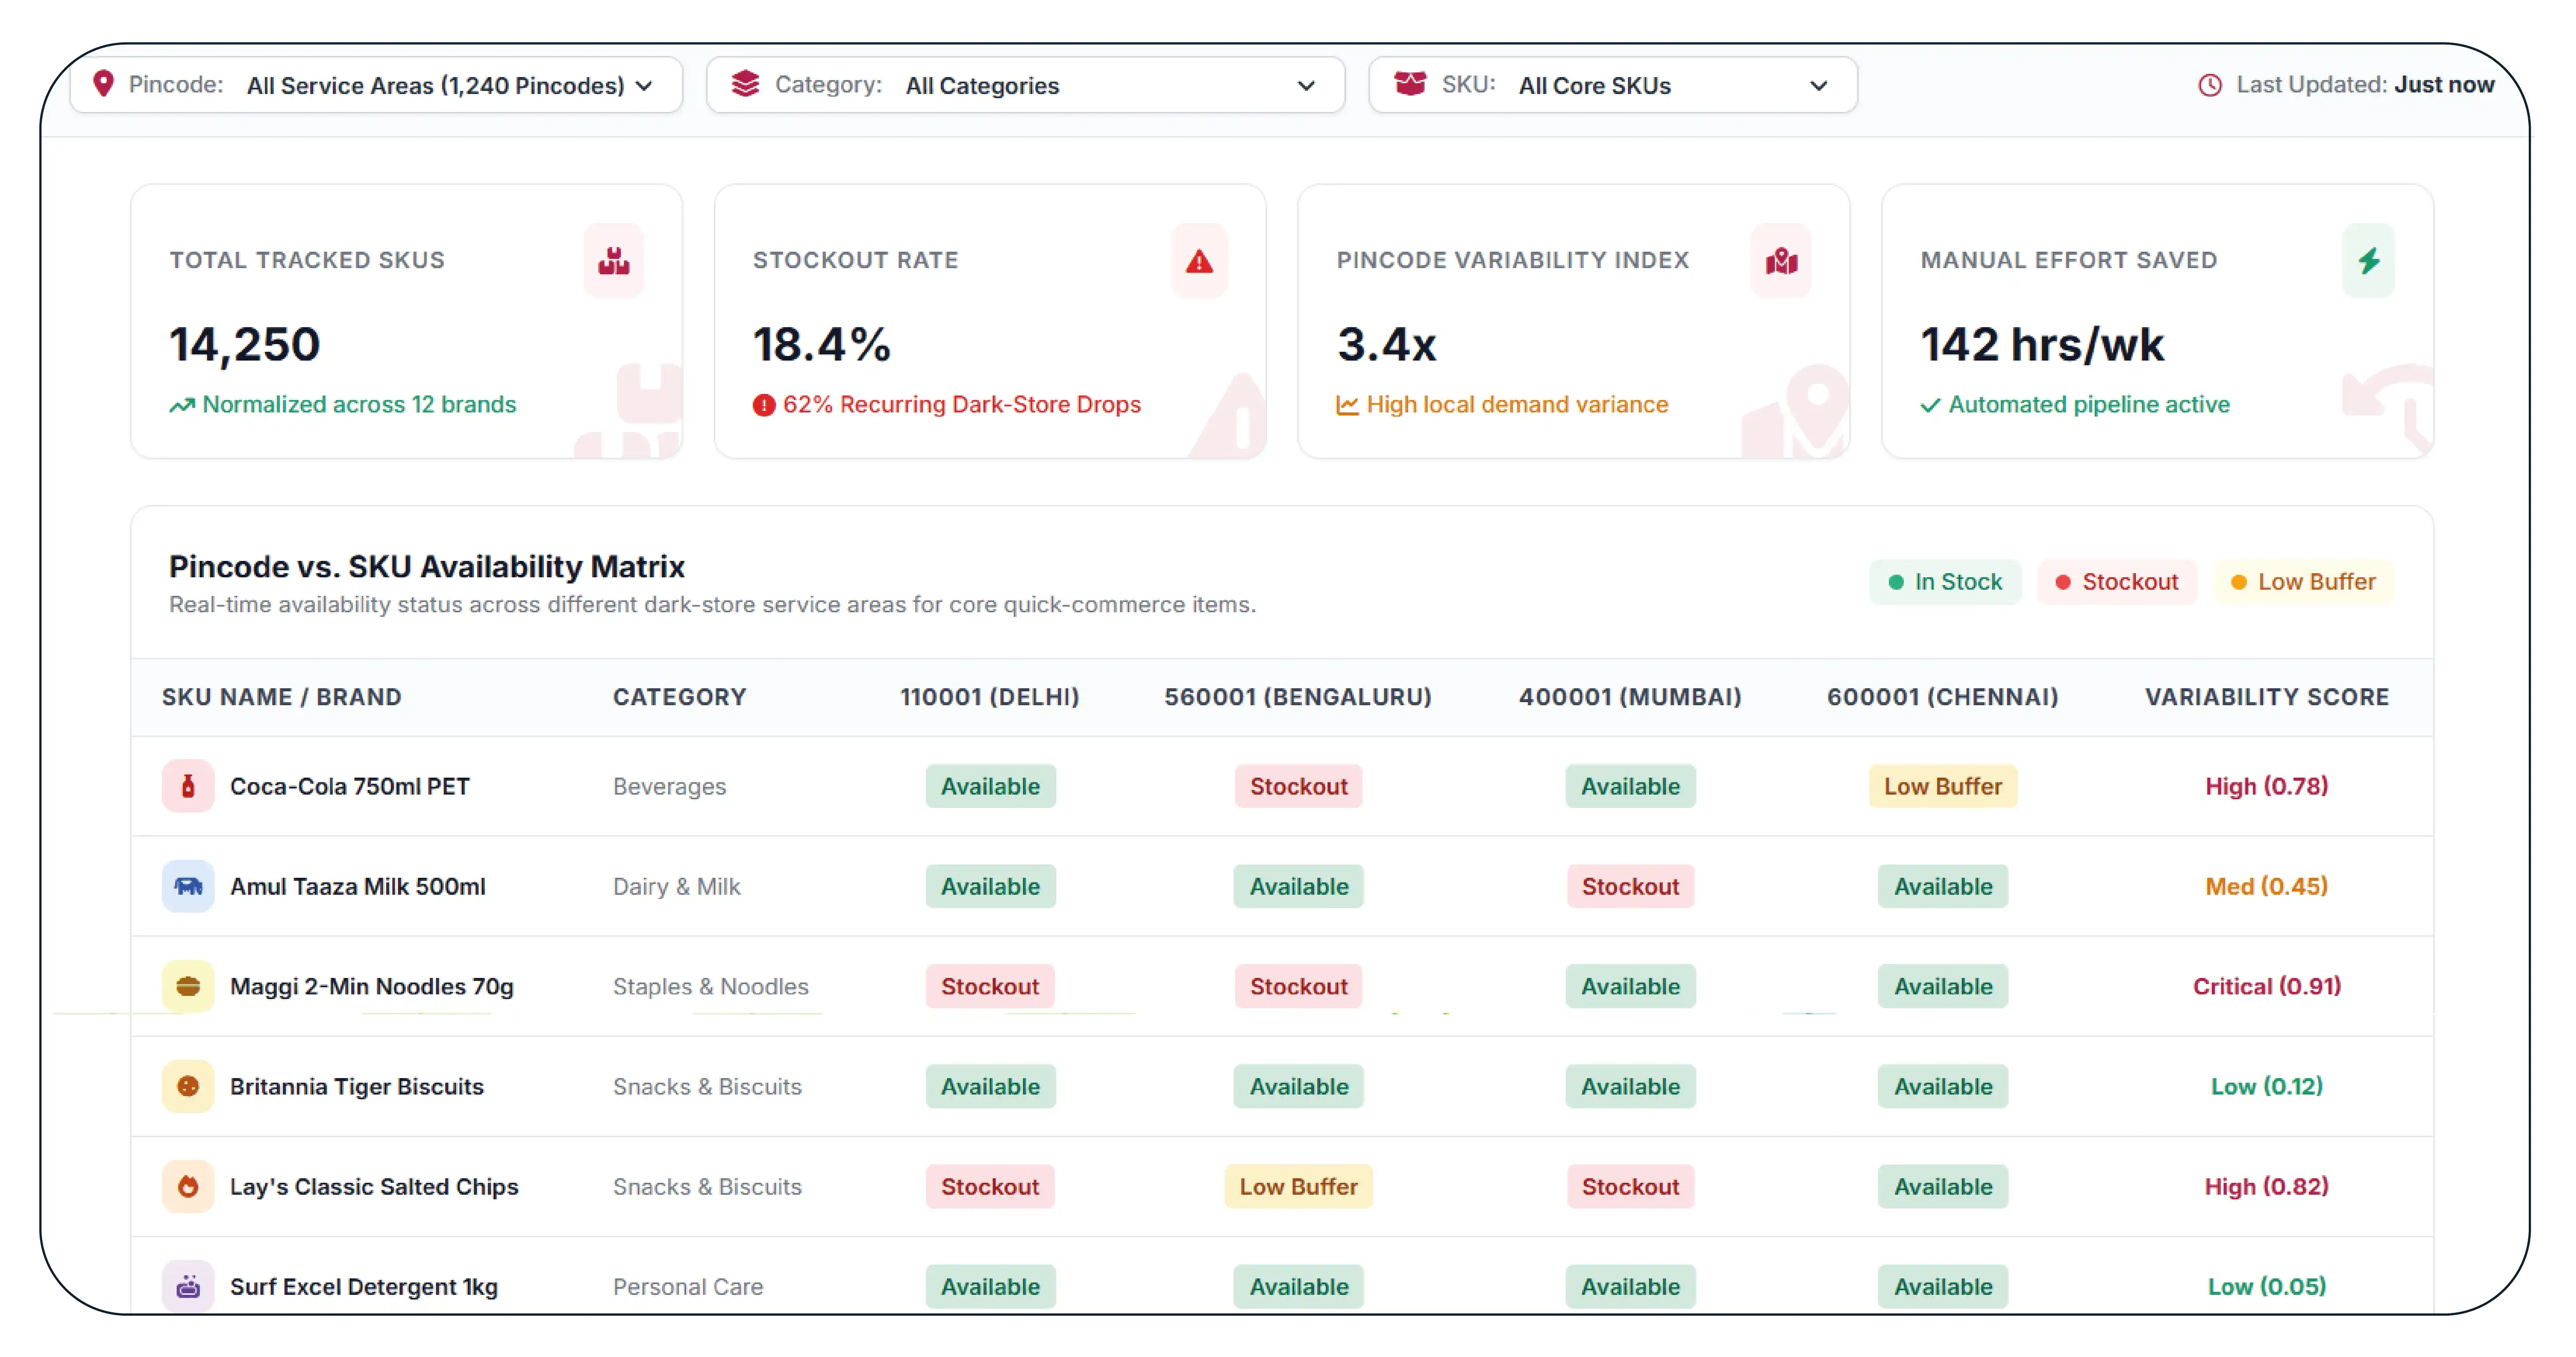Click the 'Low (0.12)' variability score

coord(2267,1086)
